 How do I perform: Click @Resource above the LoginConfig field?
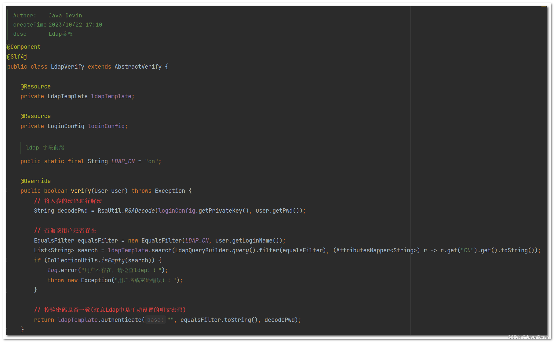(35, 116)
